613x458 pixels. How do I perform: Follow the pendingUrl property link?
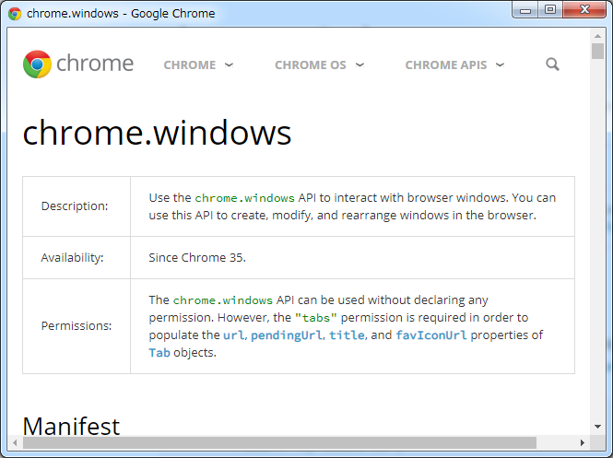(x=287, y=335)
